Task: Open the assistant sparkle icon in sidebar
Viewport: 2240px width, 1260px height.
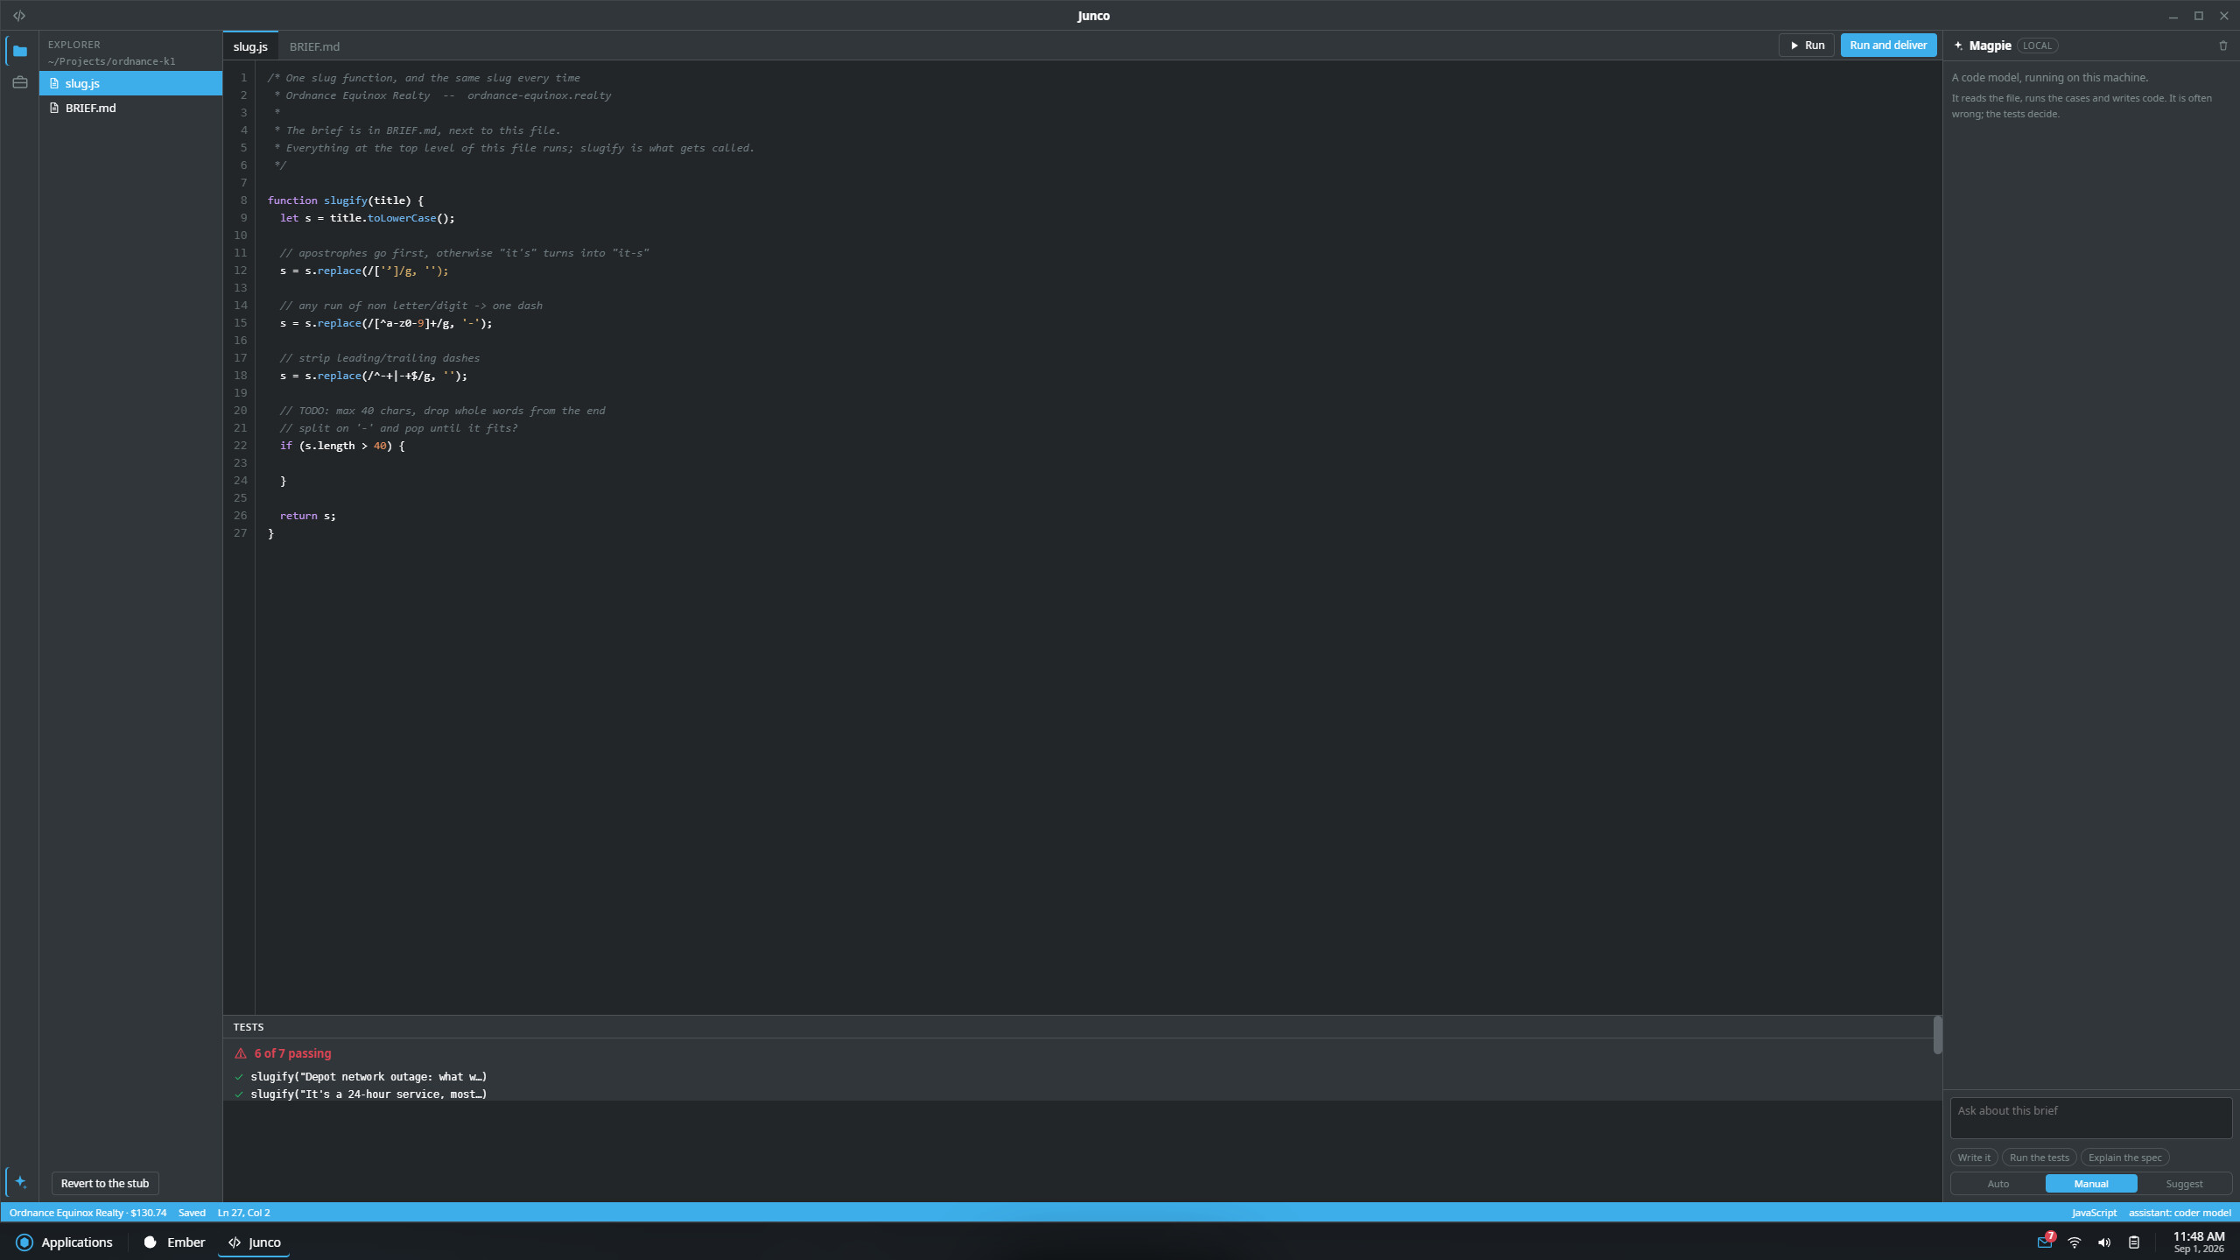Action: click(x=20, y=1182)
